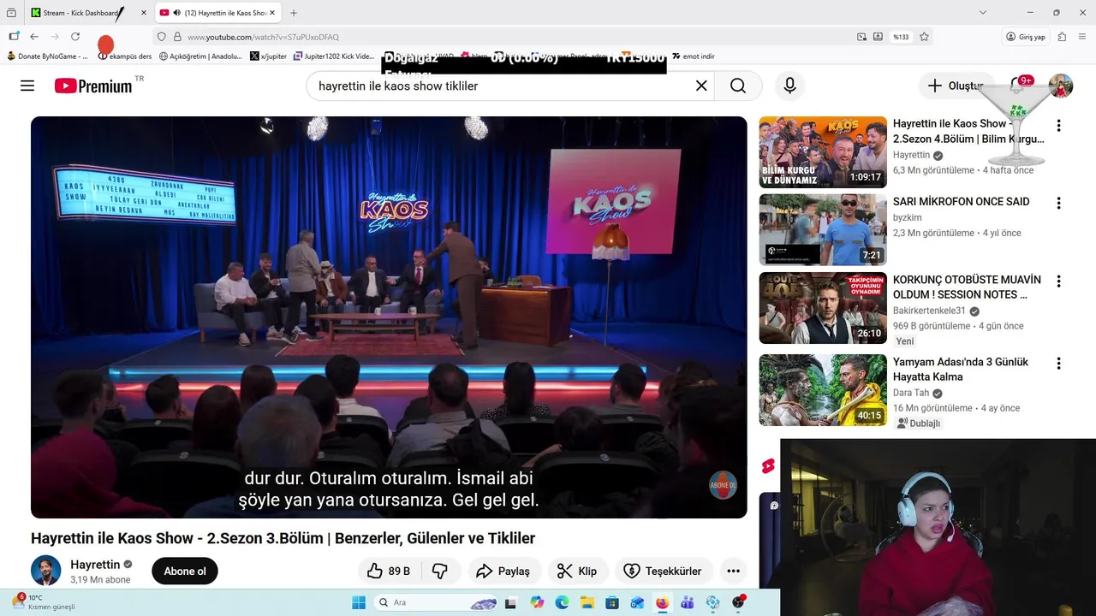Viewport: 1096px width, 616px height.
Task: Show the list of all tabs
Action: [983, 13]
